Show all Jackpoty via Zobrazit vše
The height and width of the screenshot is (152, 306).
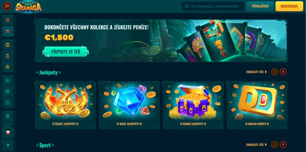click(256, 72)
